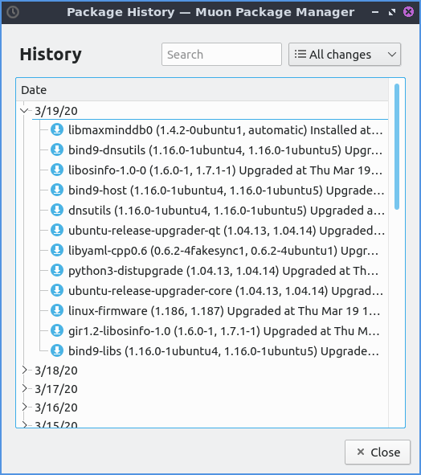
Task: Open the All changes filter dropdown
Action: point(345,55)
